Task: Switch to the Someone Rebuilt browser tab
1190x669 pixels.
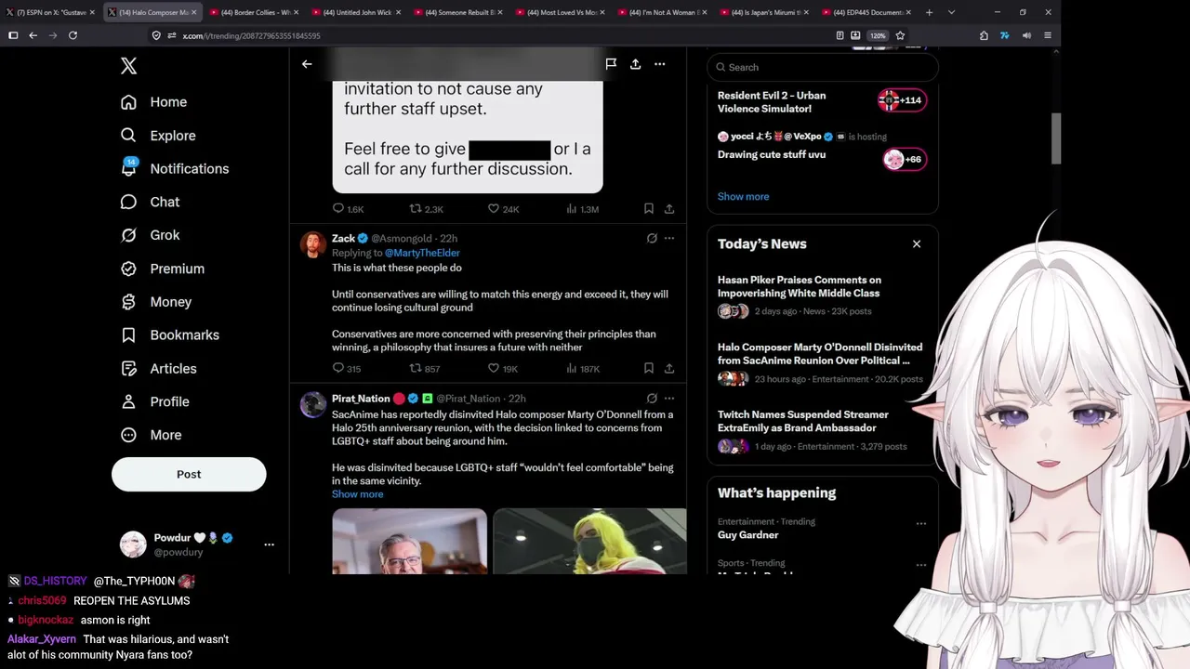Action: pos(458,12)
